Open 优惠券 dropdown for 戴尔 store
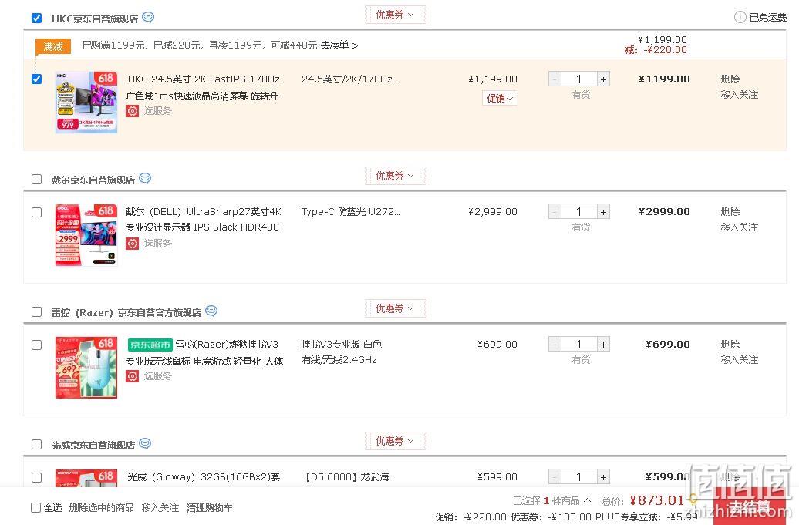The width and height of the screenshot is (799, 525). pos(395,176)
